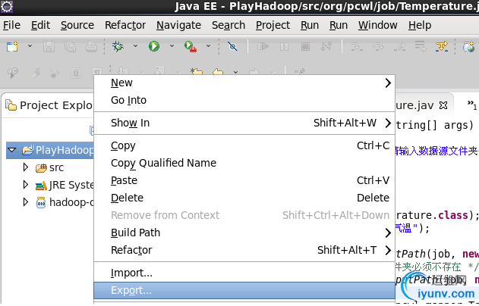
Task: Click the Step Return icon
Action: 399,47
